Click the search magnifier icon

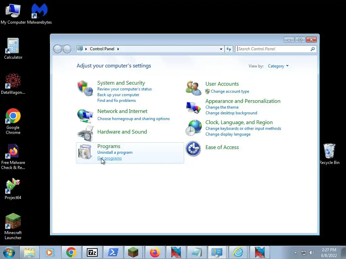pos(313,49)
